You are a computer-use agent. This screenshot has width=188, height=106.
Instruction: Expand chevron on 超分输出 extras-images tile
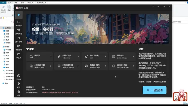133,57
